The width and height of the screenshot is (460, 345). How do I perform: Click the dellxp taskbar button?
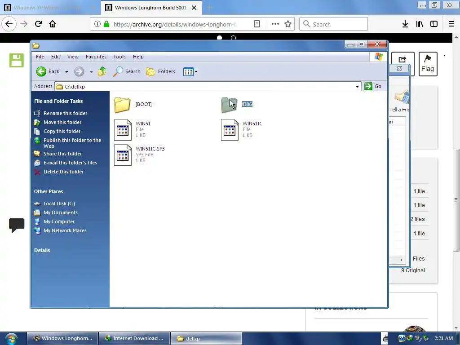[206, 338]
